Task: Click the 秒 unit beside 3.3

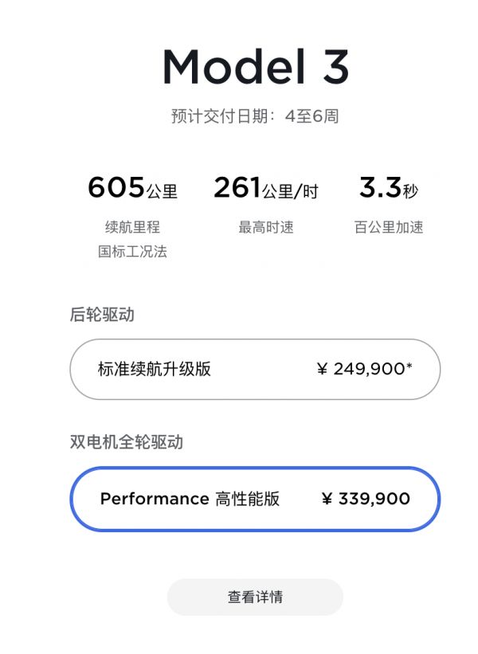Action: pos(410,191)
